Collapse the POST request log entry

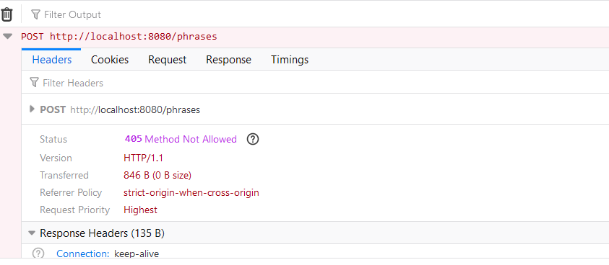click(7, 37)
